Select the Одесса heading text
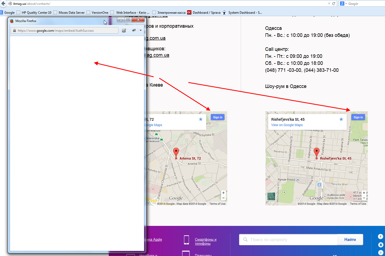385x256 pixels. point(273,28)
